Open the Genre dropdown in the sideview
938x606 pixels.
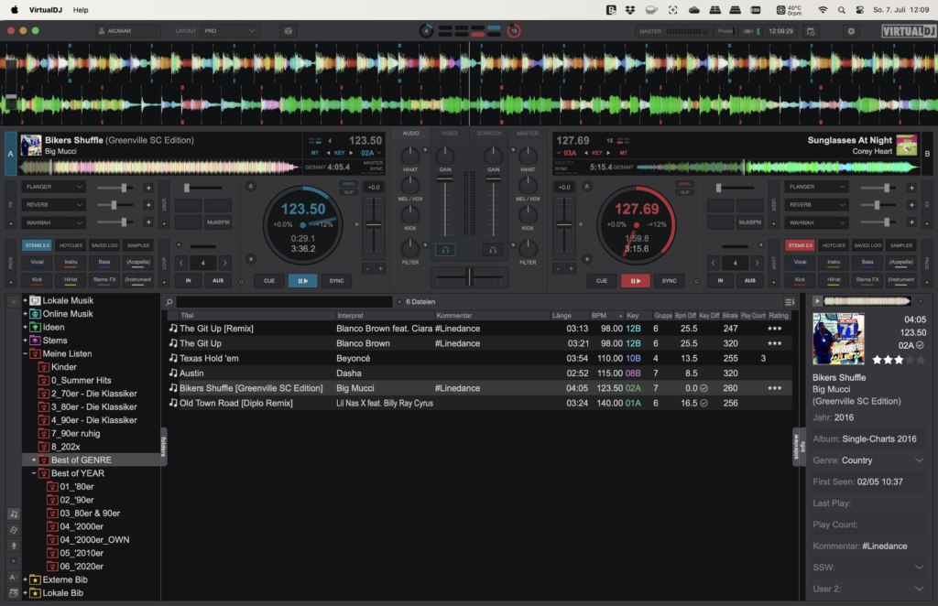(x=919, y=460)
